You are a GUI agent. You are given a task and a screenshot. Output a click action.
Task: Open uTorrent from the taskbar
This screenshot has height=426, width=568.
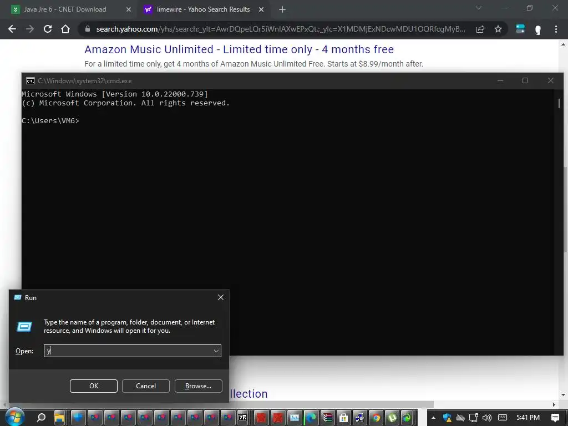pos(392,418)
